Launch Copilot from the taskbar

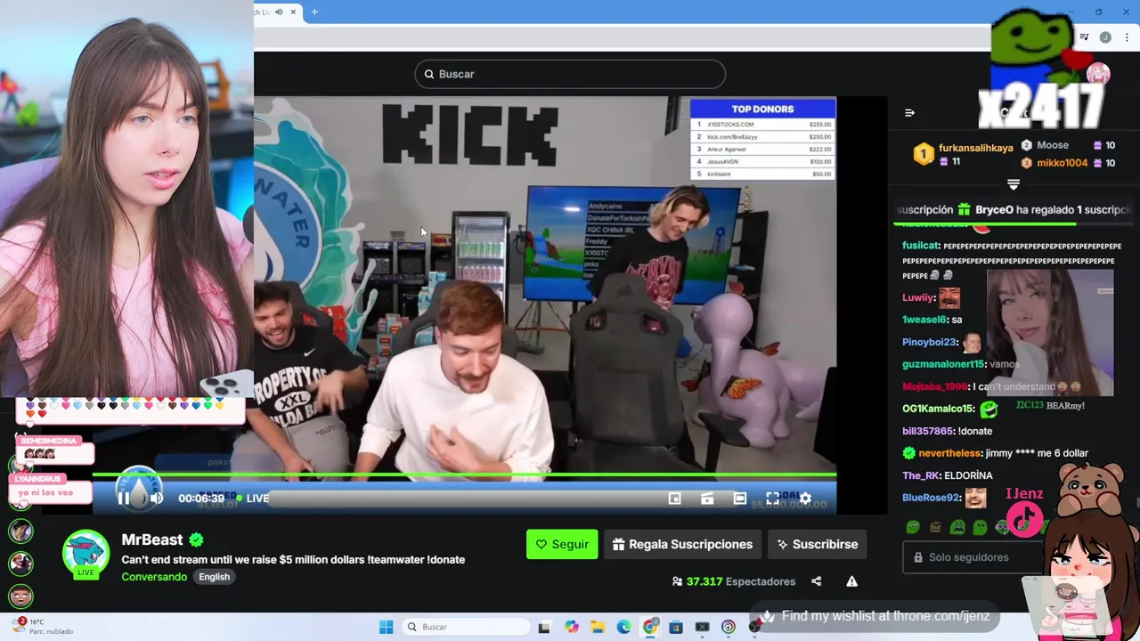pos(571,627)
